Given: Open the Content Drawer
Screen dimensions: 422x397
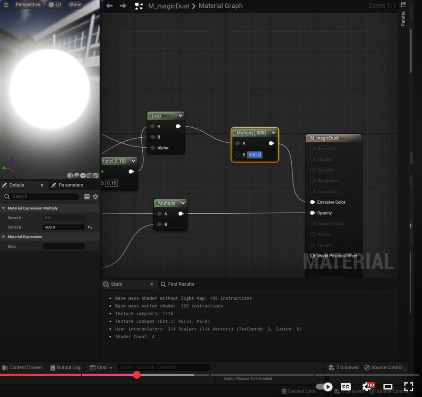Looking at the screenshot, I should (22, 367).
